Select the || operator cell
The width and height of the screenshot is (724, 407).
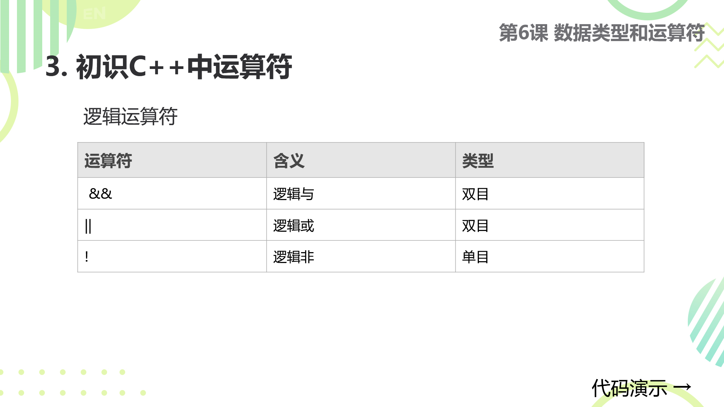pyautogui.click(x=172, y=225)
